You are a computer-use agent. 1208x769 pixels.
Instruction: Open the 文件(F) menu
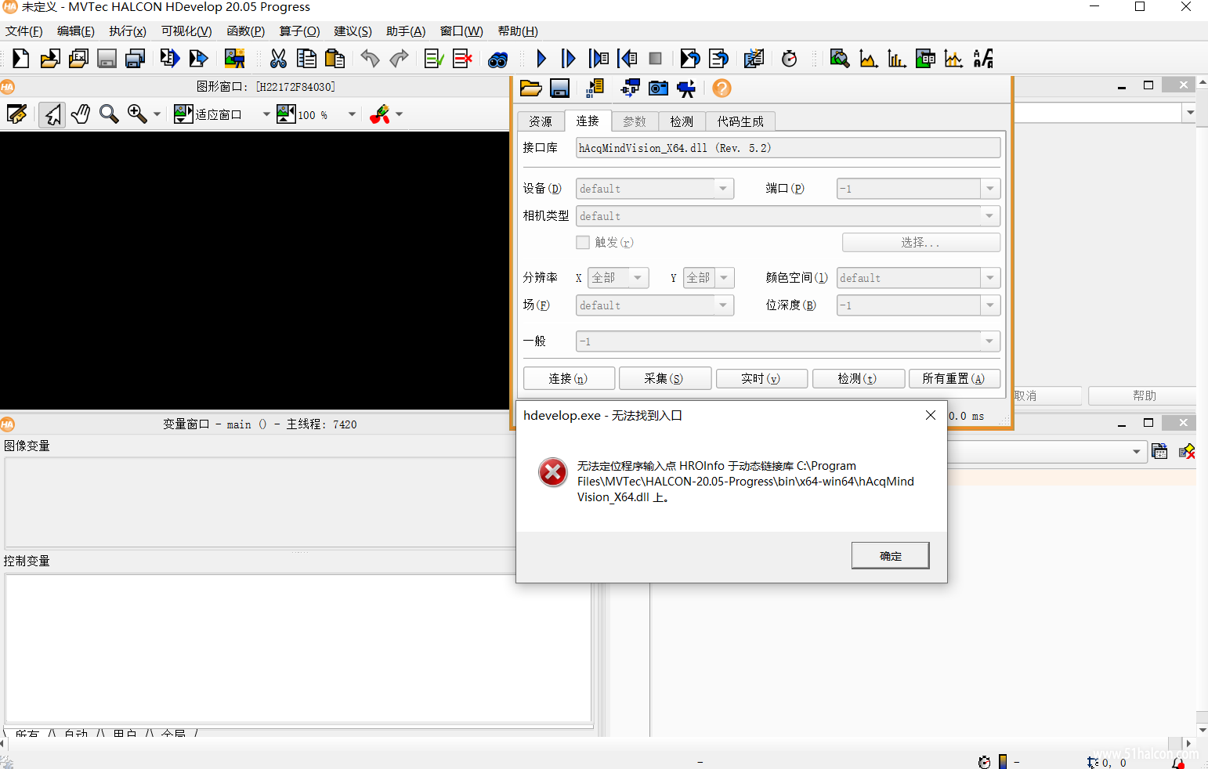tap(24, 31)
